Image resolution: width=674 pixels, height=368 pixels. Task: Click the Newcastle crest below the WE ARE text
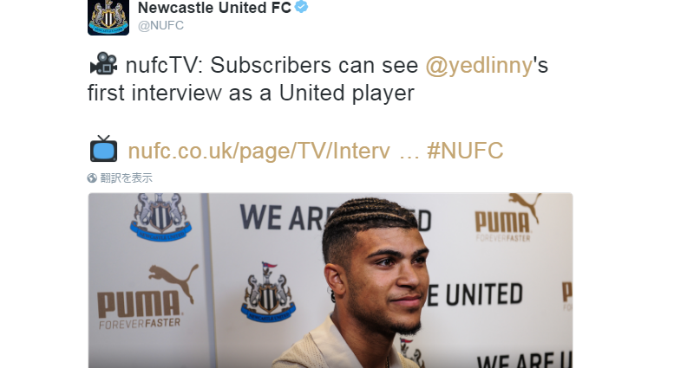pyautogui.click(x=268, y=292)
